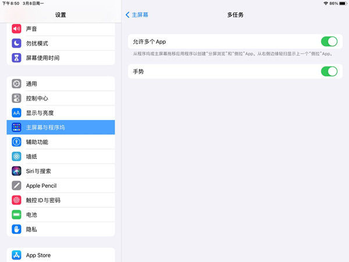The image size is (349, 262).
Task: Tap the Touch ID fingerprint icon
Action: point(16,200)
